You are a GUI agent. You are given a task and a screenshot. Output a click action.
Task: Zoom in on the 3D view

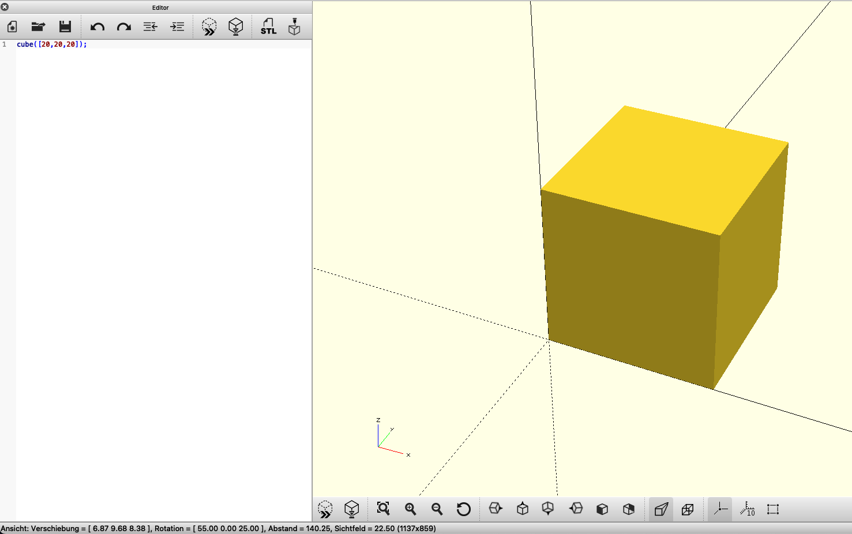(x=411, y=509)
